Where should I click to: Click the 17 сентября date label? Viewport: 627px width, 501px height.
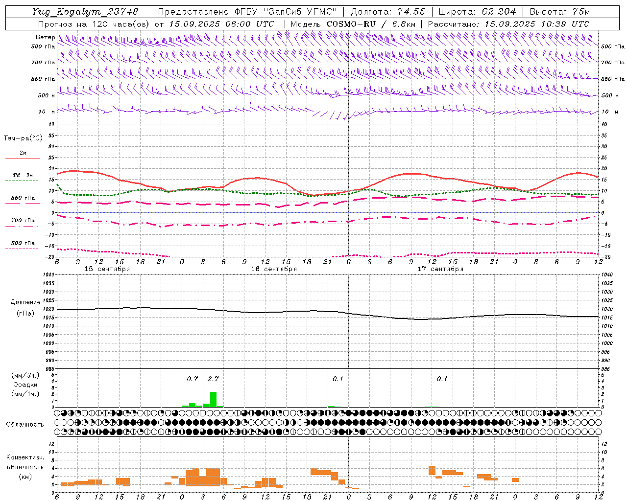pyautogui.click(x=440, y=269)
